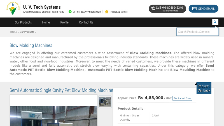Click the search magnifier icon
This screenshot has width=224, height=126.
click(215, 22)
